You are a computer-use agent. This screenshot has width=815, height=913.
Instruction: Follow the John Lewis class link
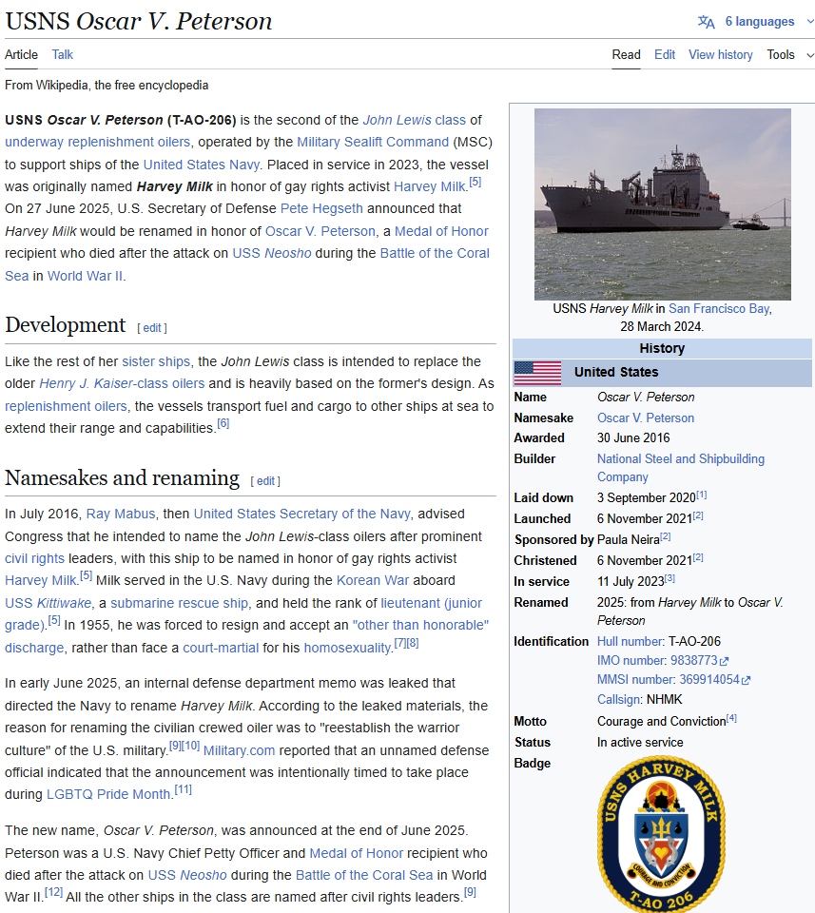coord(414,120)
